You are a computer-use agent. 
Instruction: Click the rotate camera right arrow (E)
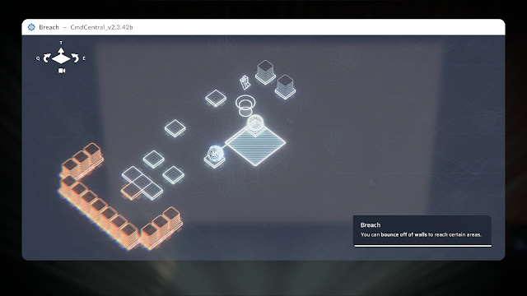click(x=75, y=58)
